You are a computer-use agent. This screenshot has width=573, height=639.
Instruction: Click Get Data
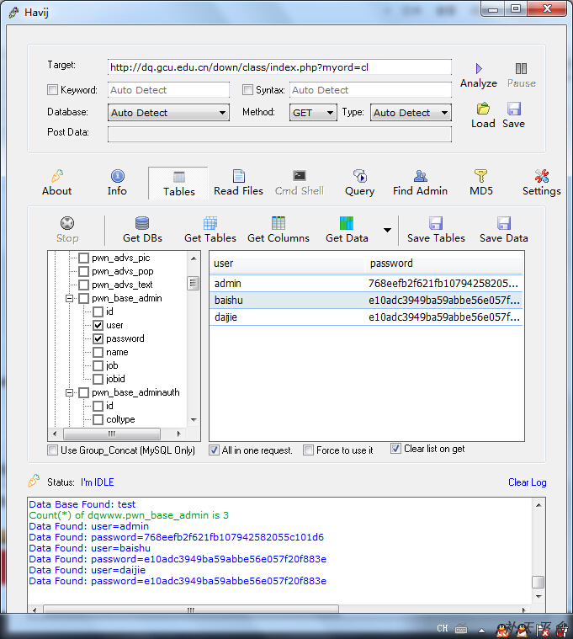click(x=347, y=230)
